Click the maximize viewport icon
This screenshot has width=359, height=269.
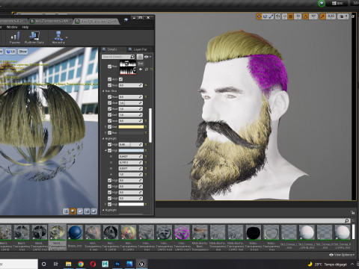[353, 16]
